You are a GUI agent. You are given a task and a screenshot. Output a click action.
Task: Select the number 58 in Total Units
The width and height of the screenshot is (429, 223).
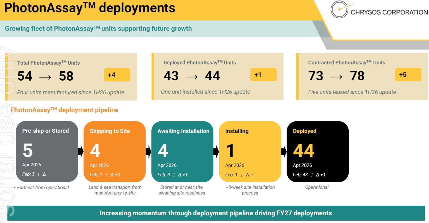pos(66,76)
